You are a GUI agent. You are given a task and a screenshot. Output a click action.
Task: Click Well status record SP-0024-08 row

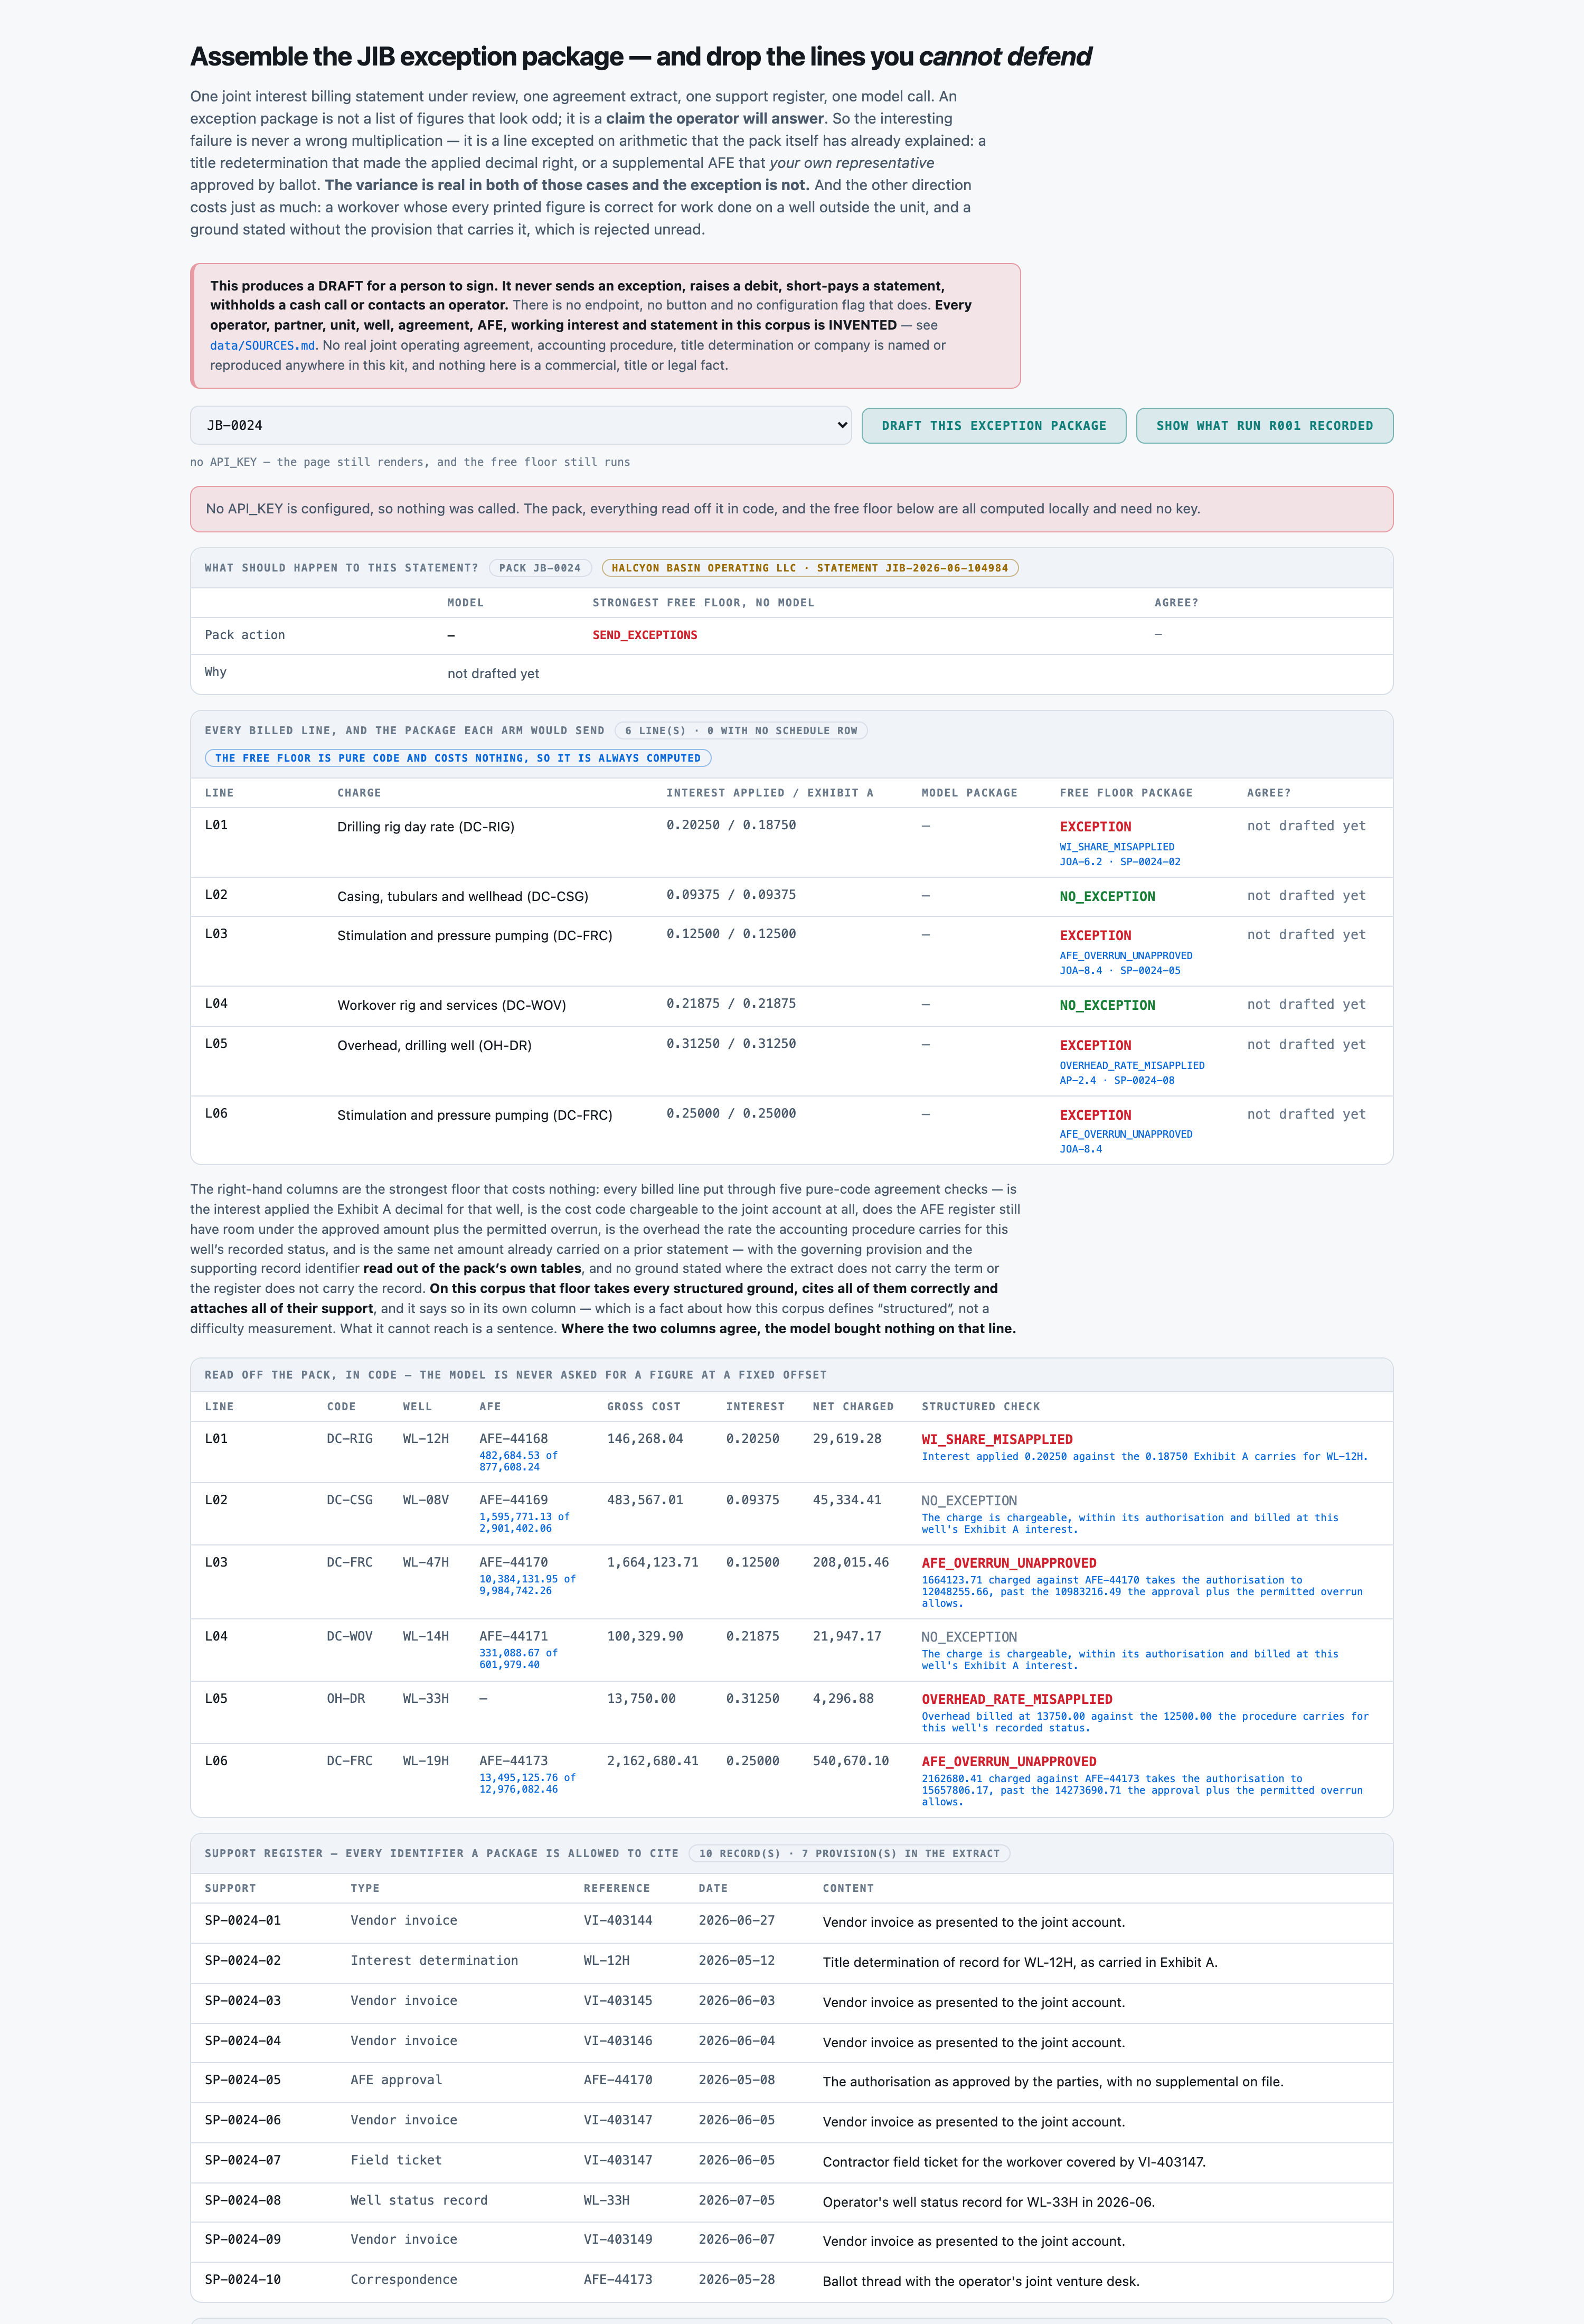(791, 2200)
